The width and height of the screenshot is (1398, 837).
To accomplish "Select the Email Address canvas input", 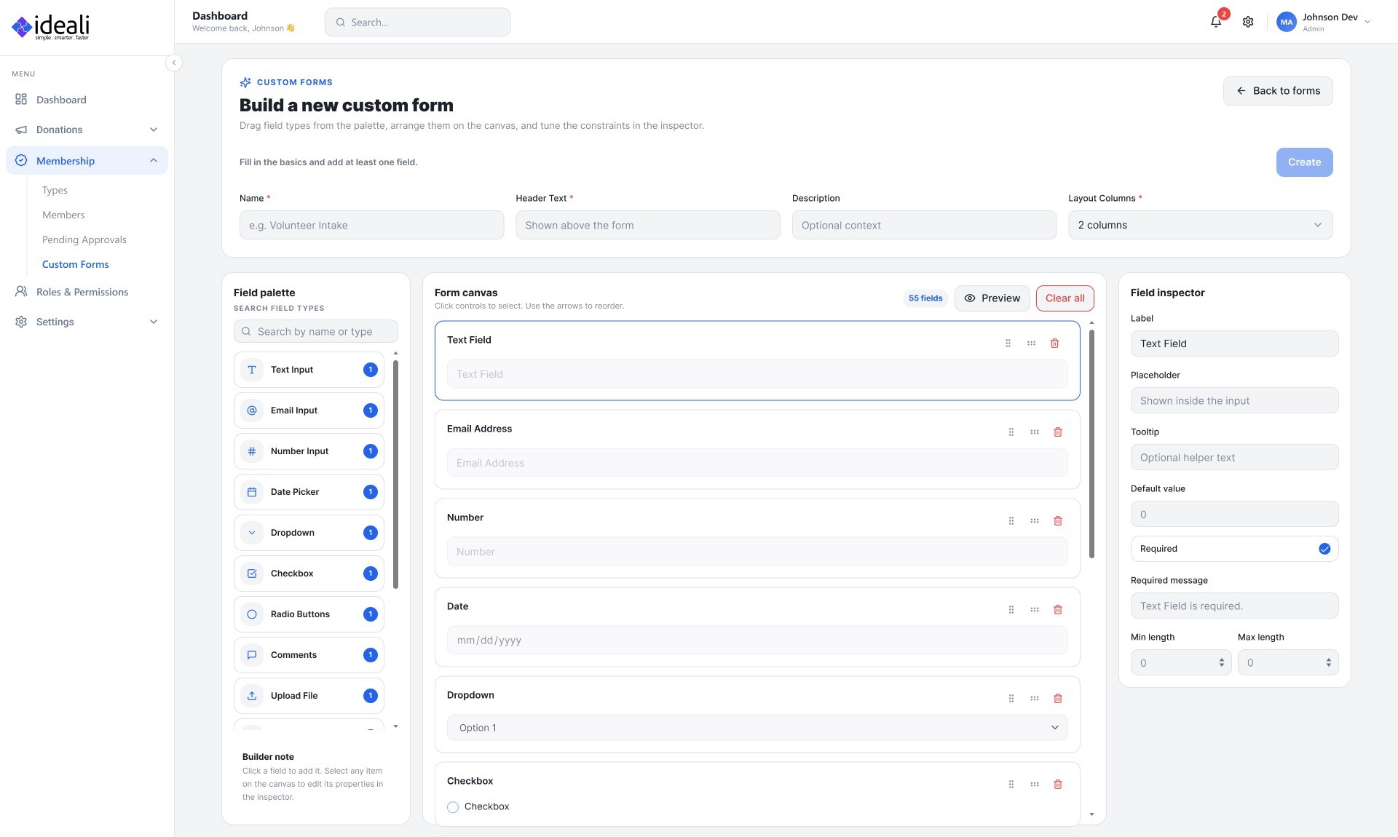I will tap(757, 463).
